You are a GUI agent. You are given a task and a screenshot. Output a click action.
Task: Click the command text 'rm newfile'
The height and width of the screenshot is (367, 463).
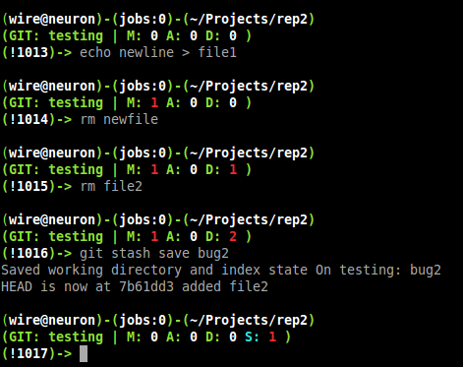[119, 119]
